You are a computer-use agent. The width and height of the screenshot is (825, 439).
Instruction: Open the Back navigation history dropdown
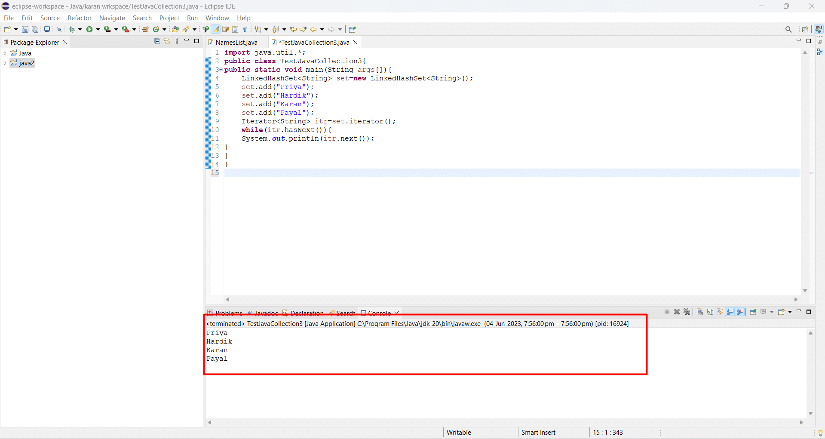(322, 29)
